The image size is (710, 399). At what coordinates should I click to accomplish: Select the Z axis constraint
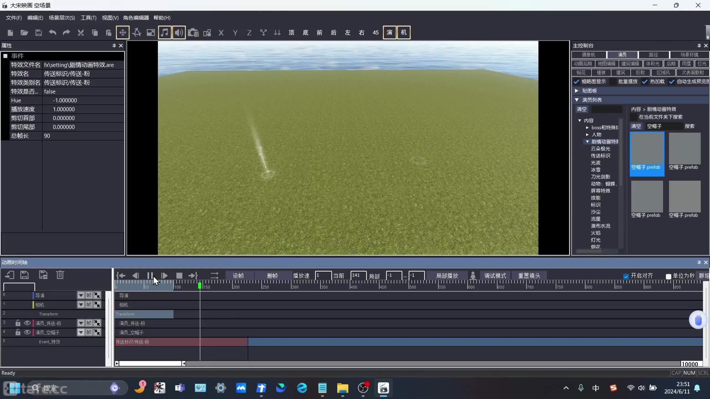coord(249,33)
